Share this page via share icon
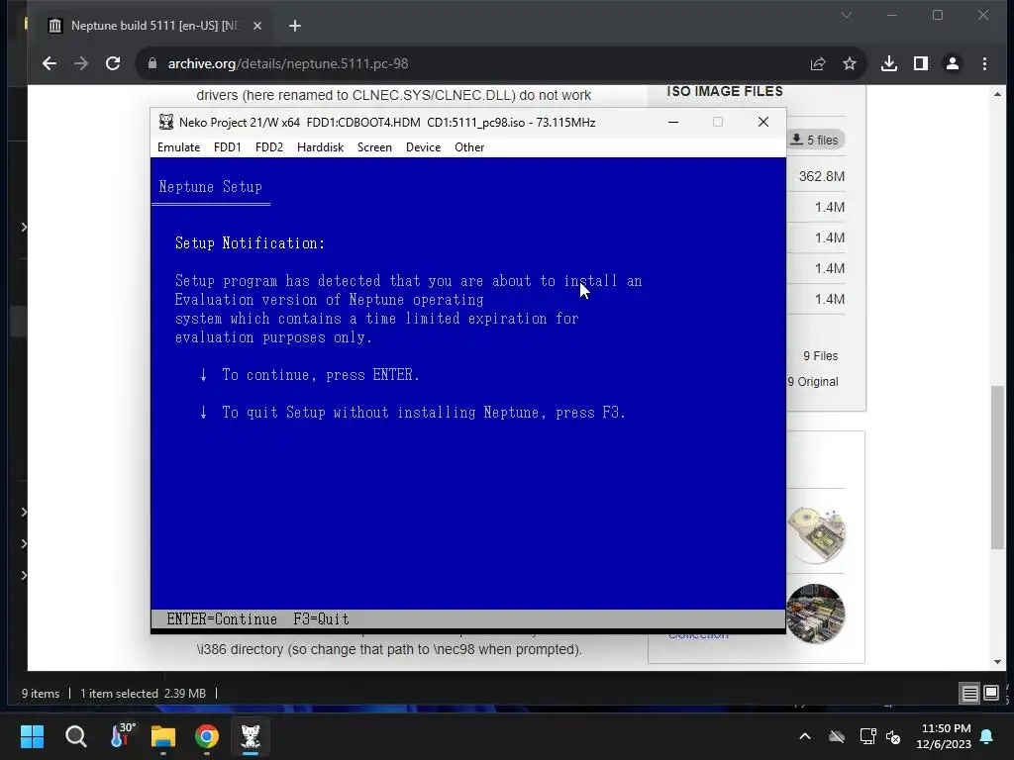Image resolution: width=1014 pixels, height=760 pixels. 818,63
